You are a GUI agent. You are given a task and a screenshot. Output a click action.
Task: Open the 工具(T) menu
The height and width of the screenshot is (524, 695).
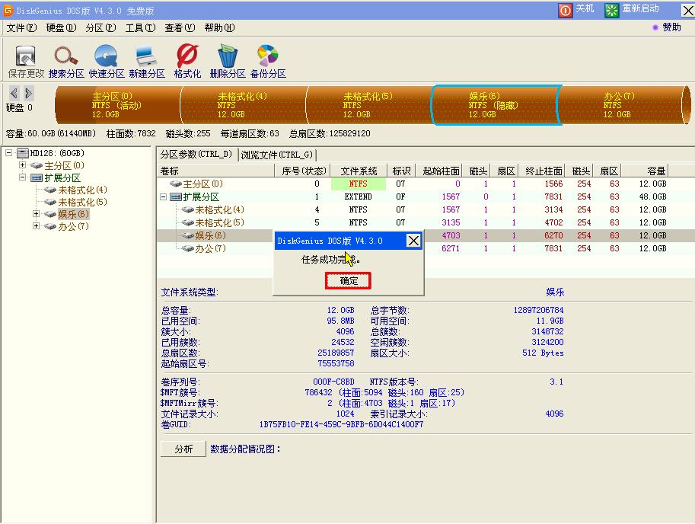point(141,28)
